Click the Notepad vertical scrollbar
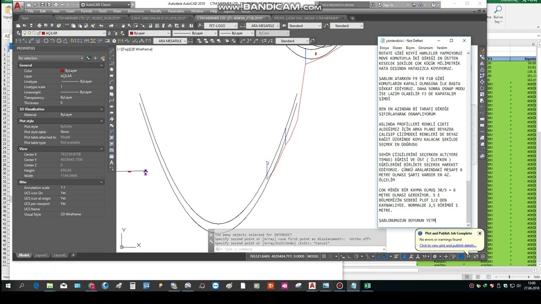The height and width of the screenshot is (304, 541). 468,139
